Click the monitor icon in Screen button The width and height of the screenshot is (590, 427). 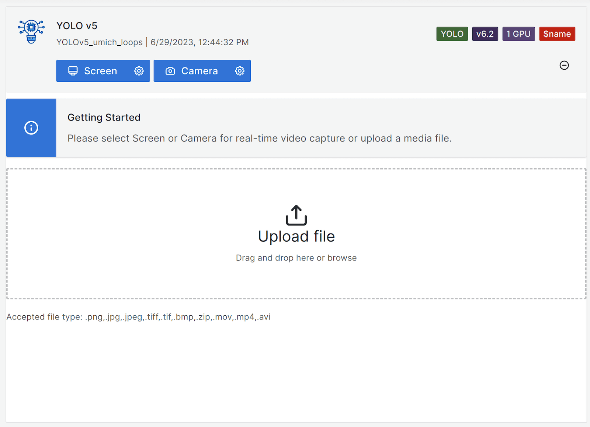click(x=73, y=71)
